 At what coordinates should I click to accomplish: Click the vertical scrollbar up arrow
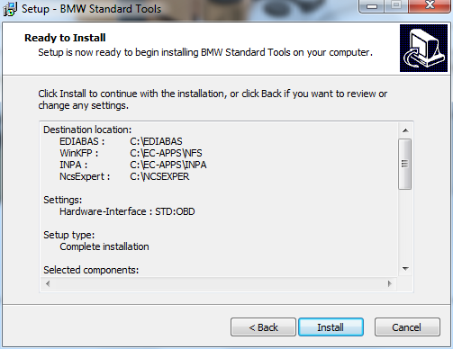405,130
